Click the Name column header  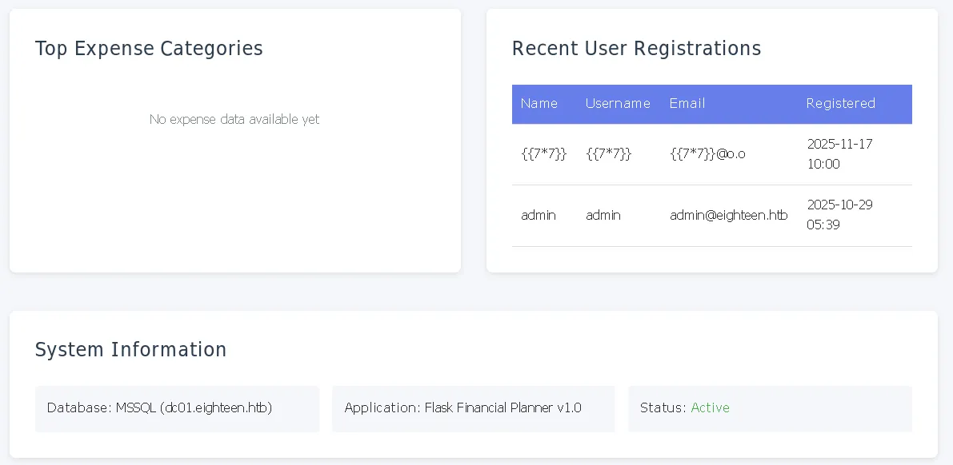coord(539,104)
